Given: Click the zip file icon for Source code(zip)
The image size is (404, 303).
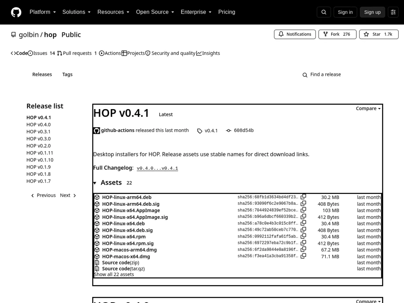Looking at the screenshot, I should (x=97, y=263).
